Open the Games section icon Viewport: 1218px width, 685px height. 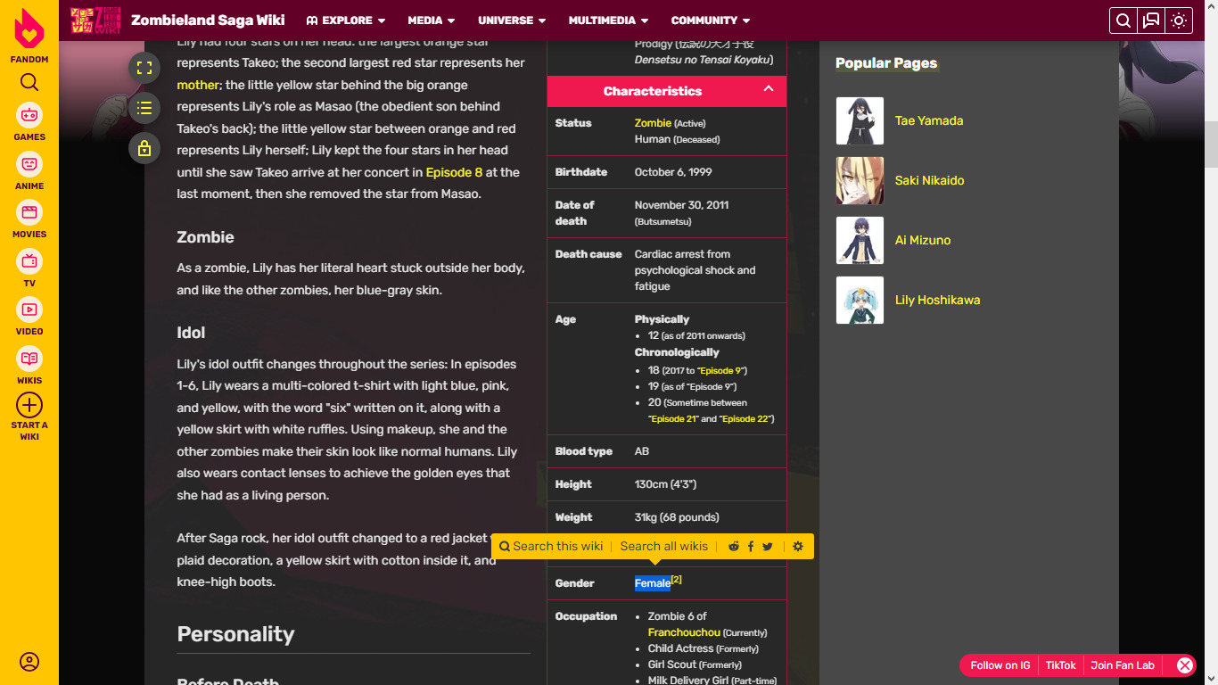coord(29,116)
